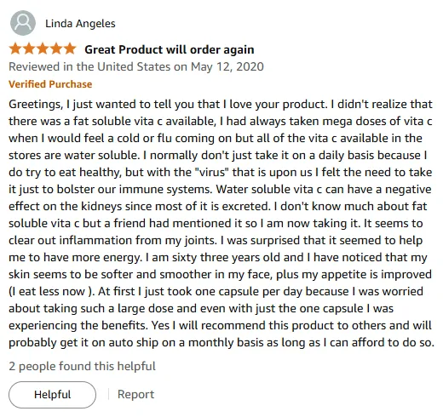Image resolution: width=443 pixels, height=417 pixels.
Task: Click the "Verified Purchase" badge text
Action: pos(50,84)
